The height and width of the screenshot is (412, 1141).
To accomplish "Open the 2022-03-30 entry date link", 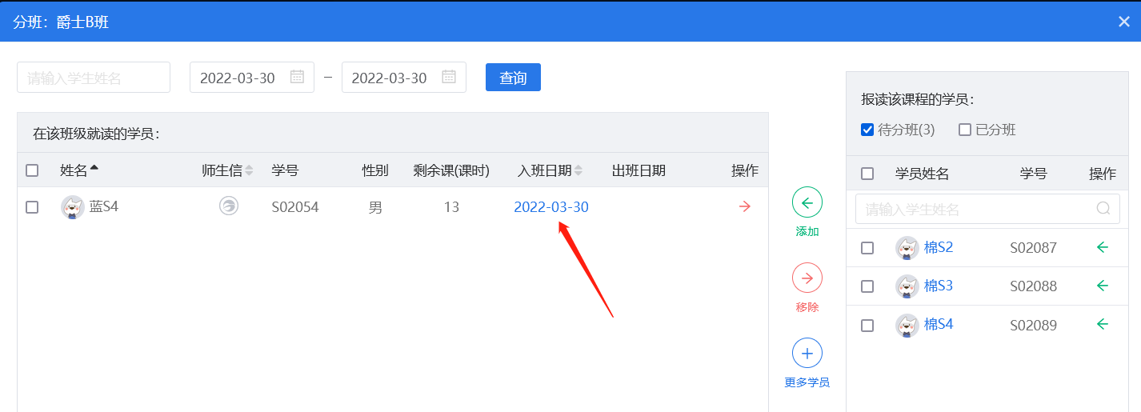I will pyautogui.click(x=551, y=207).
